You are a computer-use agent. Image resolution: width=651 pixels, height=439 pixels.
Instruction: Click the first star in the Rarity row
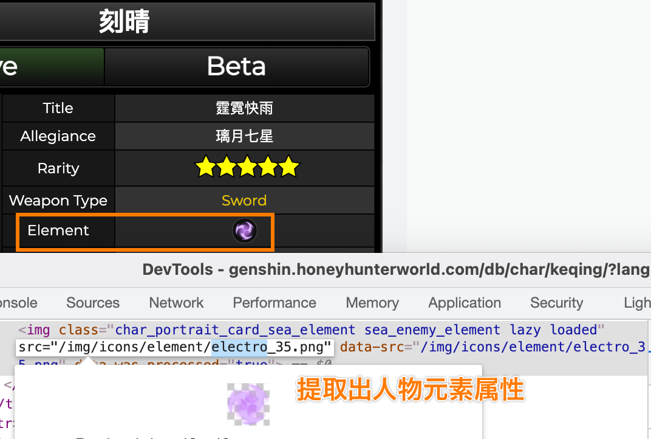point(205,167)
